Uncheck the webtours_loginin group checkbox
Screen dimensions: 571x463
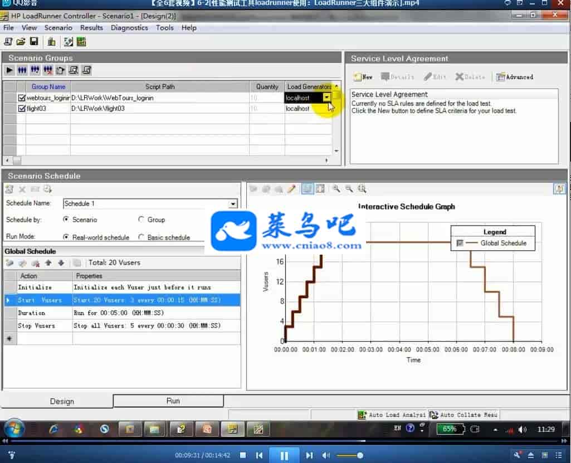[x=22, y=98]
